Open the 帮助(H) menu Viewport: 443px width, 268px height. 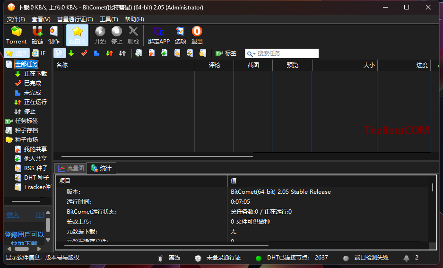[x=134, y=19]
